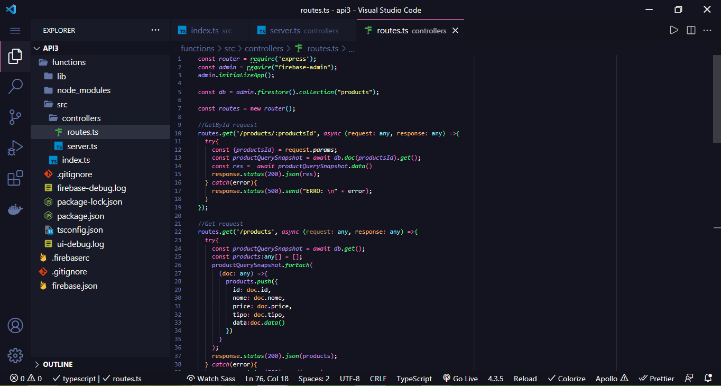This screenshot has width=721, height=386.
Task: Toggle the hamburger menu in activity bar
Action: [x=15, y=31]
